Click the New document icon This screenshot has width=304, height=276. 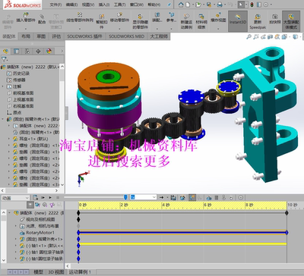[x=188, y=5]
